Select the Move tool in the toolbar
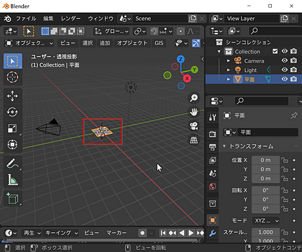The height and width of the screenshot is (252, 302). (x=12, y=96)
